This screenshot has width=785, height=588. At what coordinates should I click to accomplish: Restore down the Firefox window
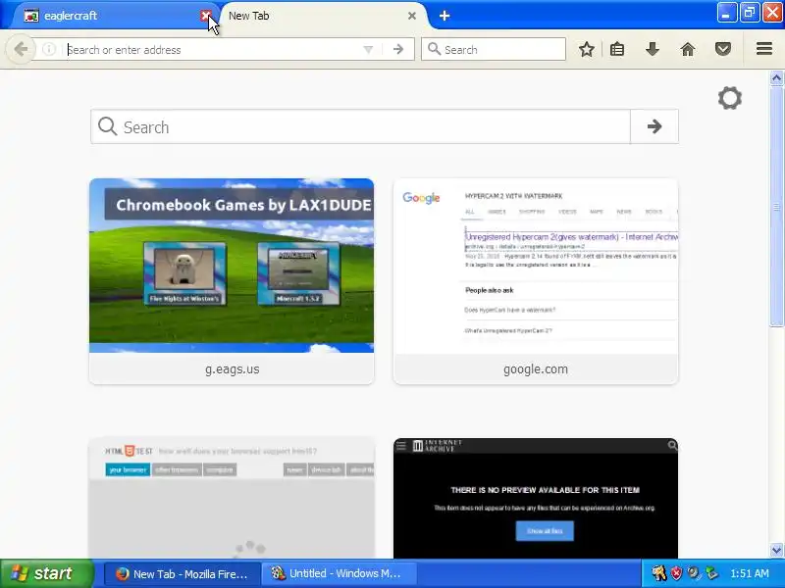click(x=750, y=13)
